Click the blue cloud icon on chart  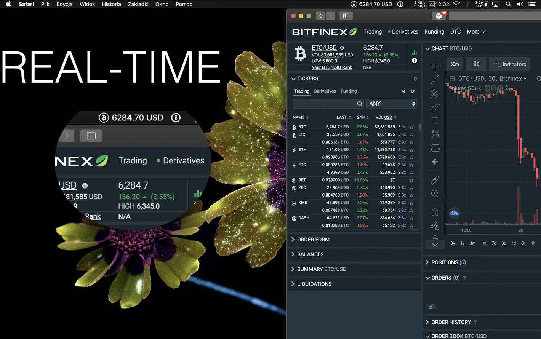[x=454, y=213]
